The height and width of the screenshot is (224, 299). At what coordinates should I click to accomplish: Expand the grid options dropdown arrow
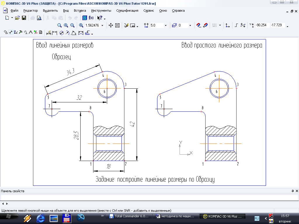[220, 25]
